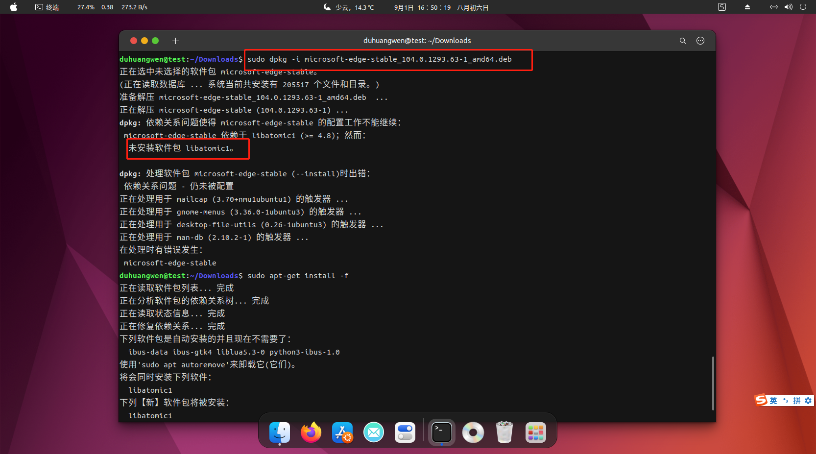Click the terminal title duhuangwen@test: ~/Downloads

click(x=417, y=41)
